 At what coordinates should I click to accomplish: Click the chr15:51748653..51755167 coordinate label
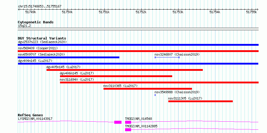click(x=40, y=7)
